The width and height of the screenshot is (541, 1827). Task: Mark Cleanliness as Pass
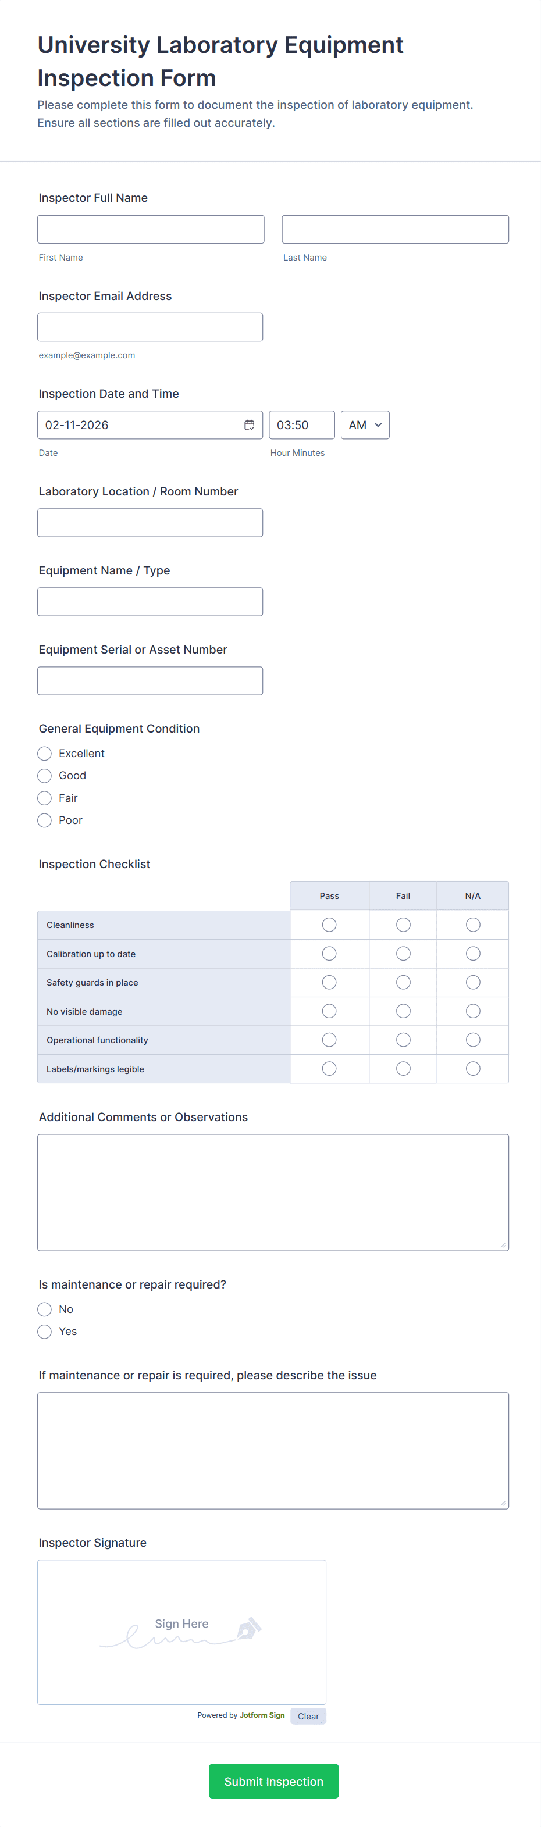[x=329, y=925]
